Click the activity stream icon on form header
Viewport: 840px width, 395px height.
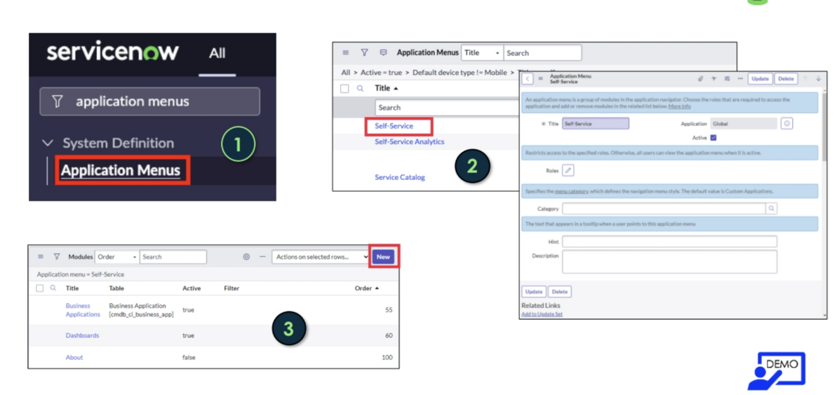(714, 79)
